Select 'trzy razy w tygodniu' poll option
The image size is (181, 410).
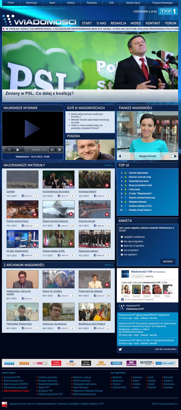[x=122, y=241]
